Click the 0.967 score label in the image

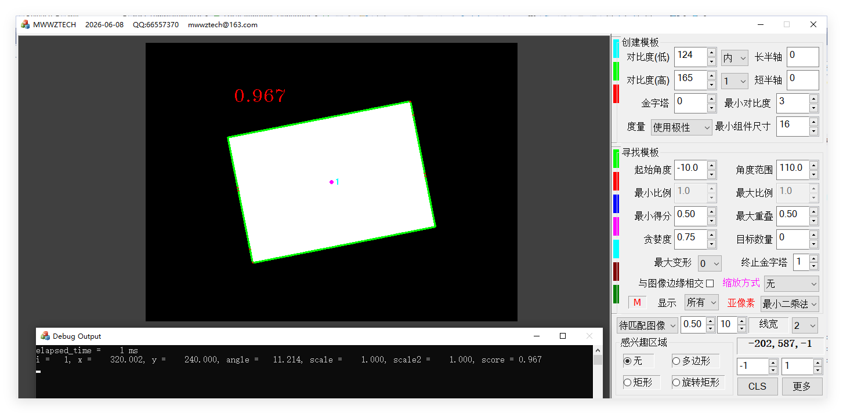(x=260, y=96)
